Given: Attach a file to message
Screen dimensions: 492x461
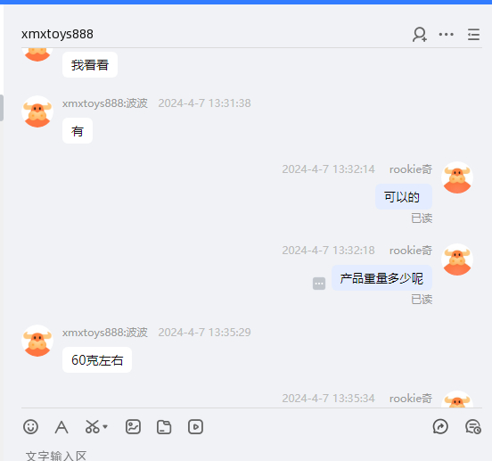Looking at the screenshot, I should point(164,427).
